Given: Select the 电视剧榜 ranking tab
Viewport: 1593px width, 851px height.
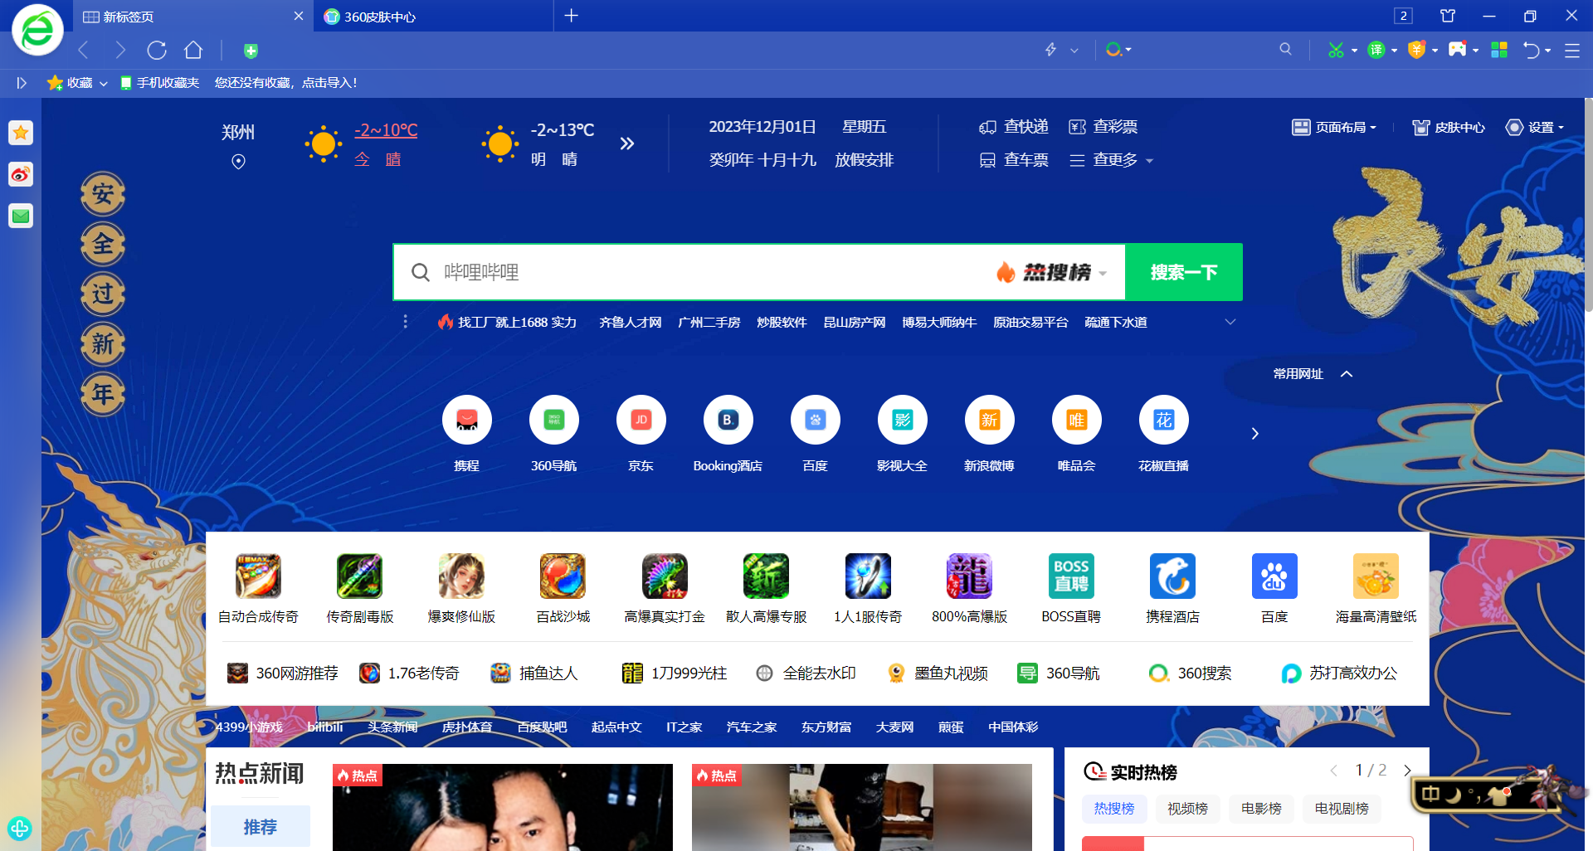Looking at the screenshot, I should click(1342, 808).
